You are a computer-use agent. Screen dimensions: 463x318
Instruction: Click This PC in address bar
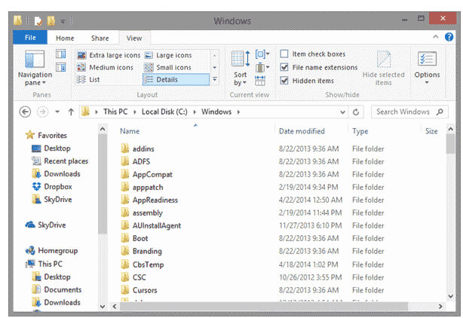[115, 112]
